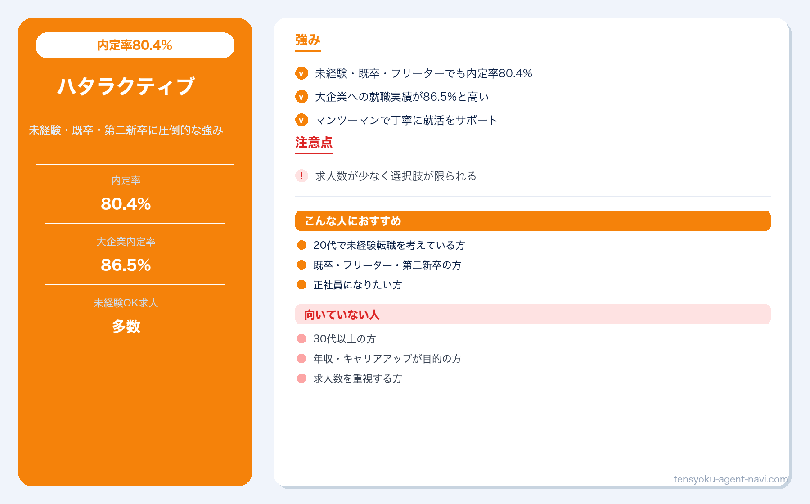Click the text 20代で未経験転職を考えている方
Viewport: 810px width, 504px height.
click(x=389, y=245)
